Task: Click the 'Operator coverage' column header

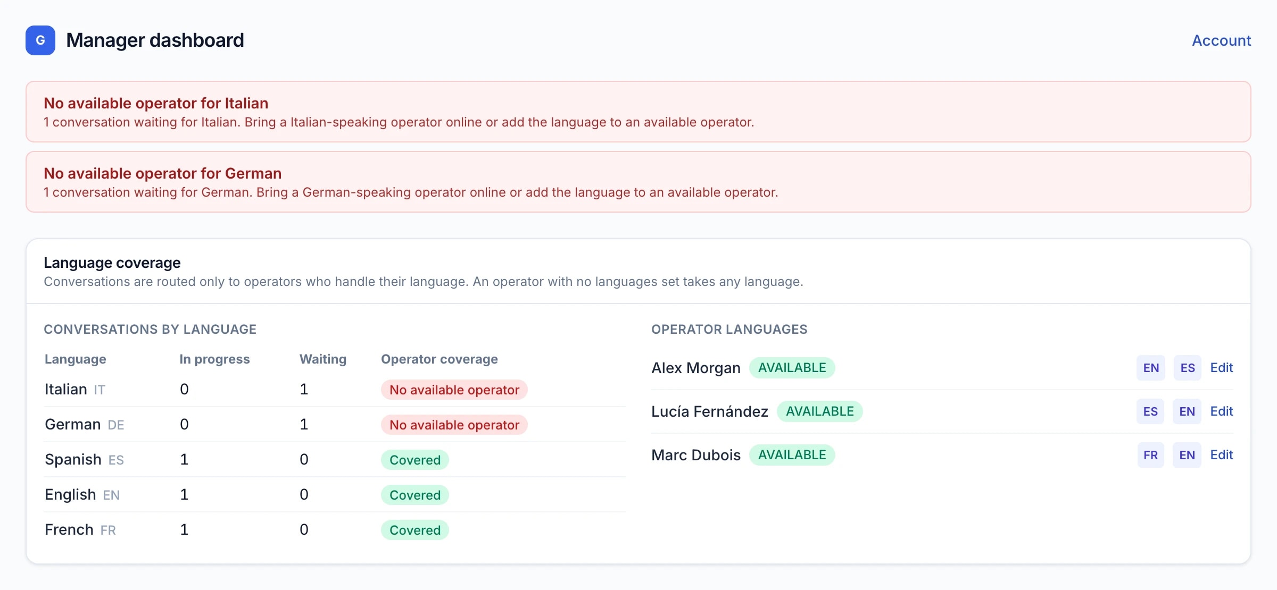Action: [440, 359]
